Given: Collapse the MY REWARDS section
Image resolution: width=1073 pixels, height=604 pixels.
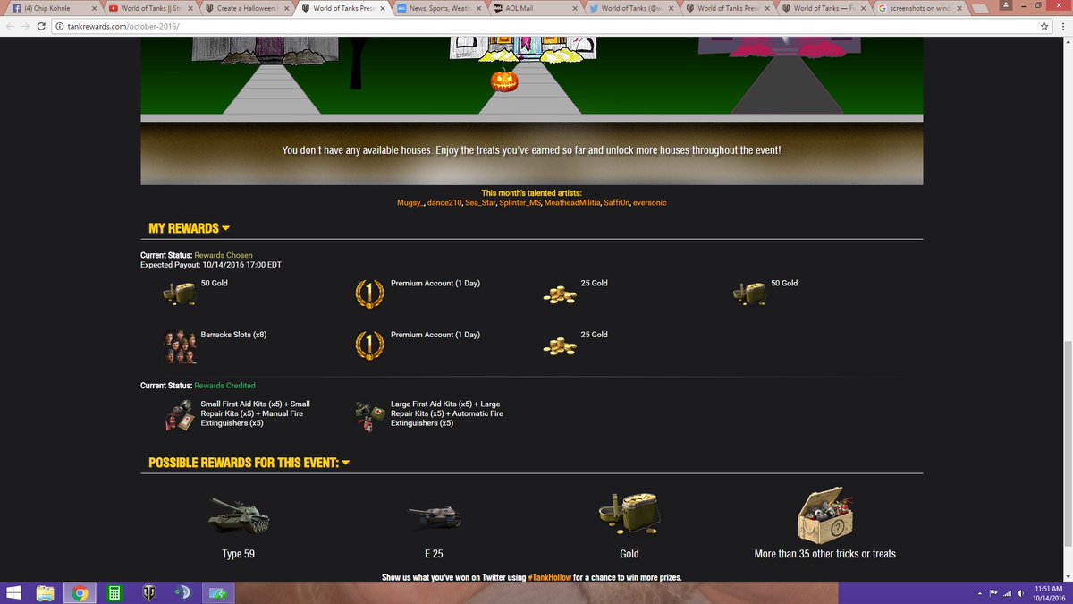Looking at the screenshot, I should [190, 228].
